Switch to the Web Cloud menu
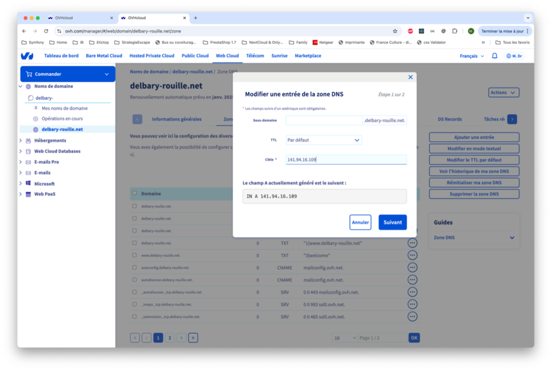The image size is (553, 372). (x=227, y=56)
